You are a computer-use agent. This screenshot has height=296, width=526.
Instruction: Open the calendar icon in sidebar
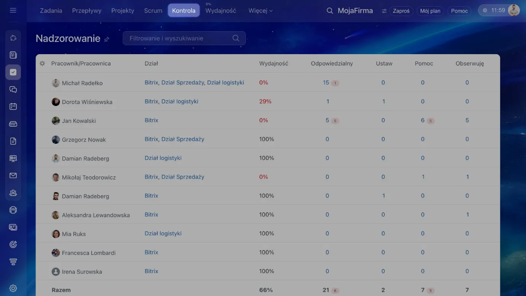pyautogui.click(x=13, y=107)
